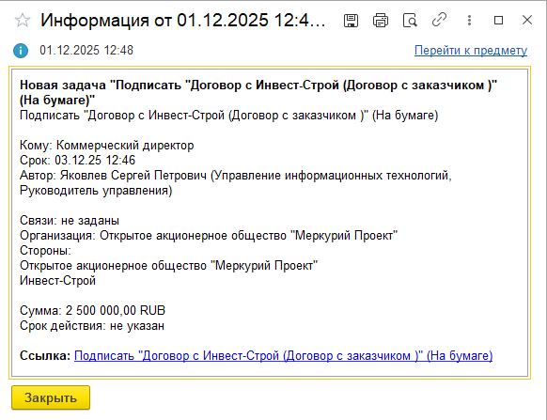Open the 'Подписать "Договор с Инвест-Строй' hyperlink
Viewport: 547px width, 420px height.
pyautogui.click(x=283, y=356)
